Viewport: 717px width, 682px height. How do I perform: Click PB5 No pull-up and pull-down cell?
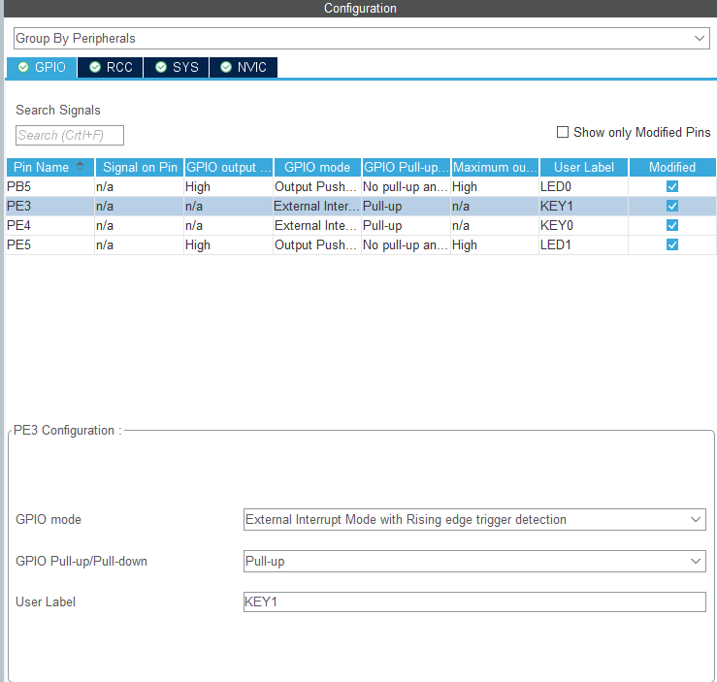406,187
